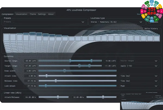Image resolution: width=163 pixels, height=110 pixels.
Task: Click the Attack time slider handle
Action: (47, 76)
